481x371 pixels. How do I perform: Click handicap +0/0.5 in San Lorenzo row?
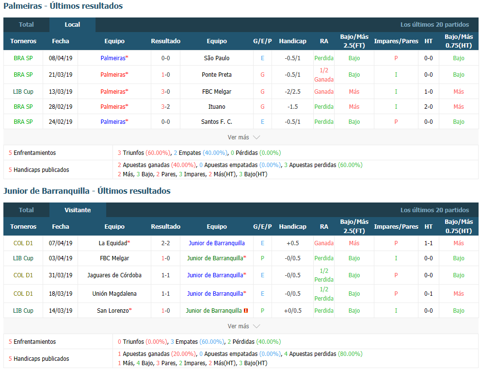pyautogui.click(x=293, y=311)
